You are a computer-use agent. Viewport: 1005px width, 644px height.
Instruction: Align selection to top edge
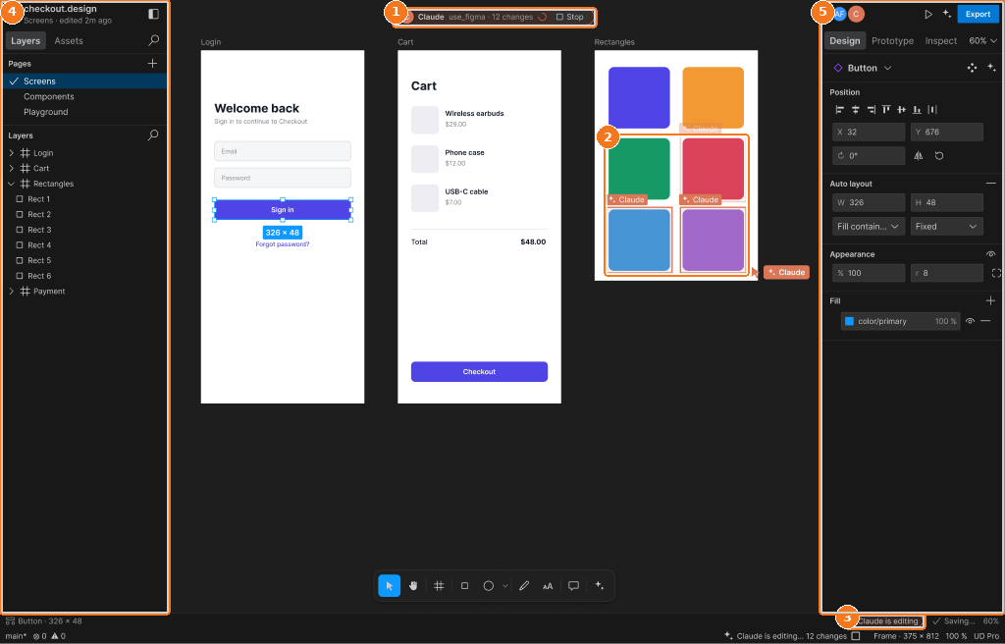coord(886,110)
